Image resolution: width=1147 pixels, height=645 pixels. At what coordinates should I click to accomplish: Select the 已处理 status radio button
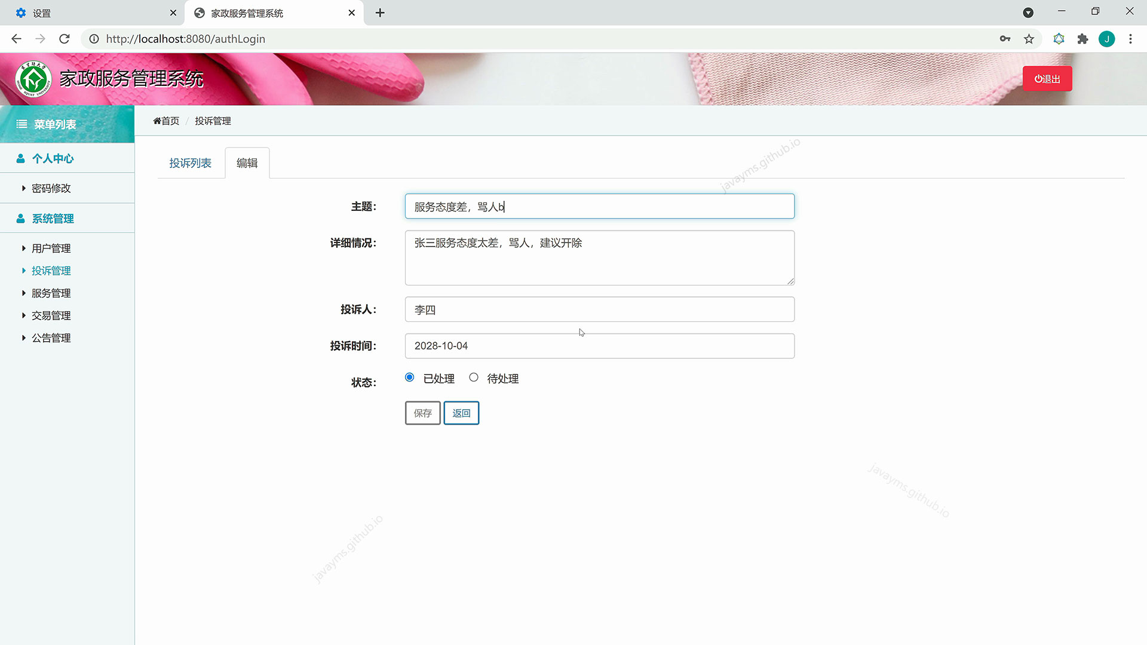(410, 377)
